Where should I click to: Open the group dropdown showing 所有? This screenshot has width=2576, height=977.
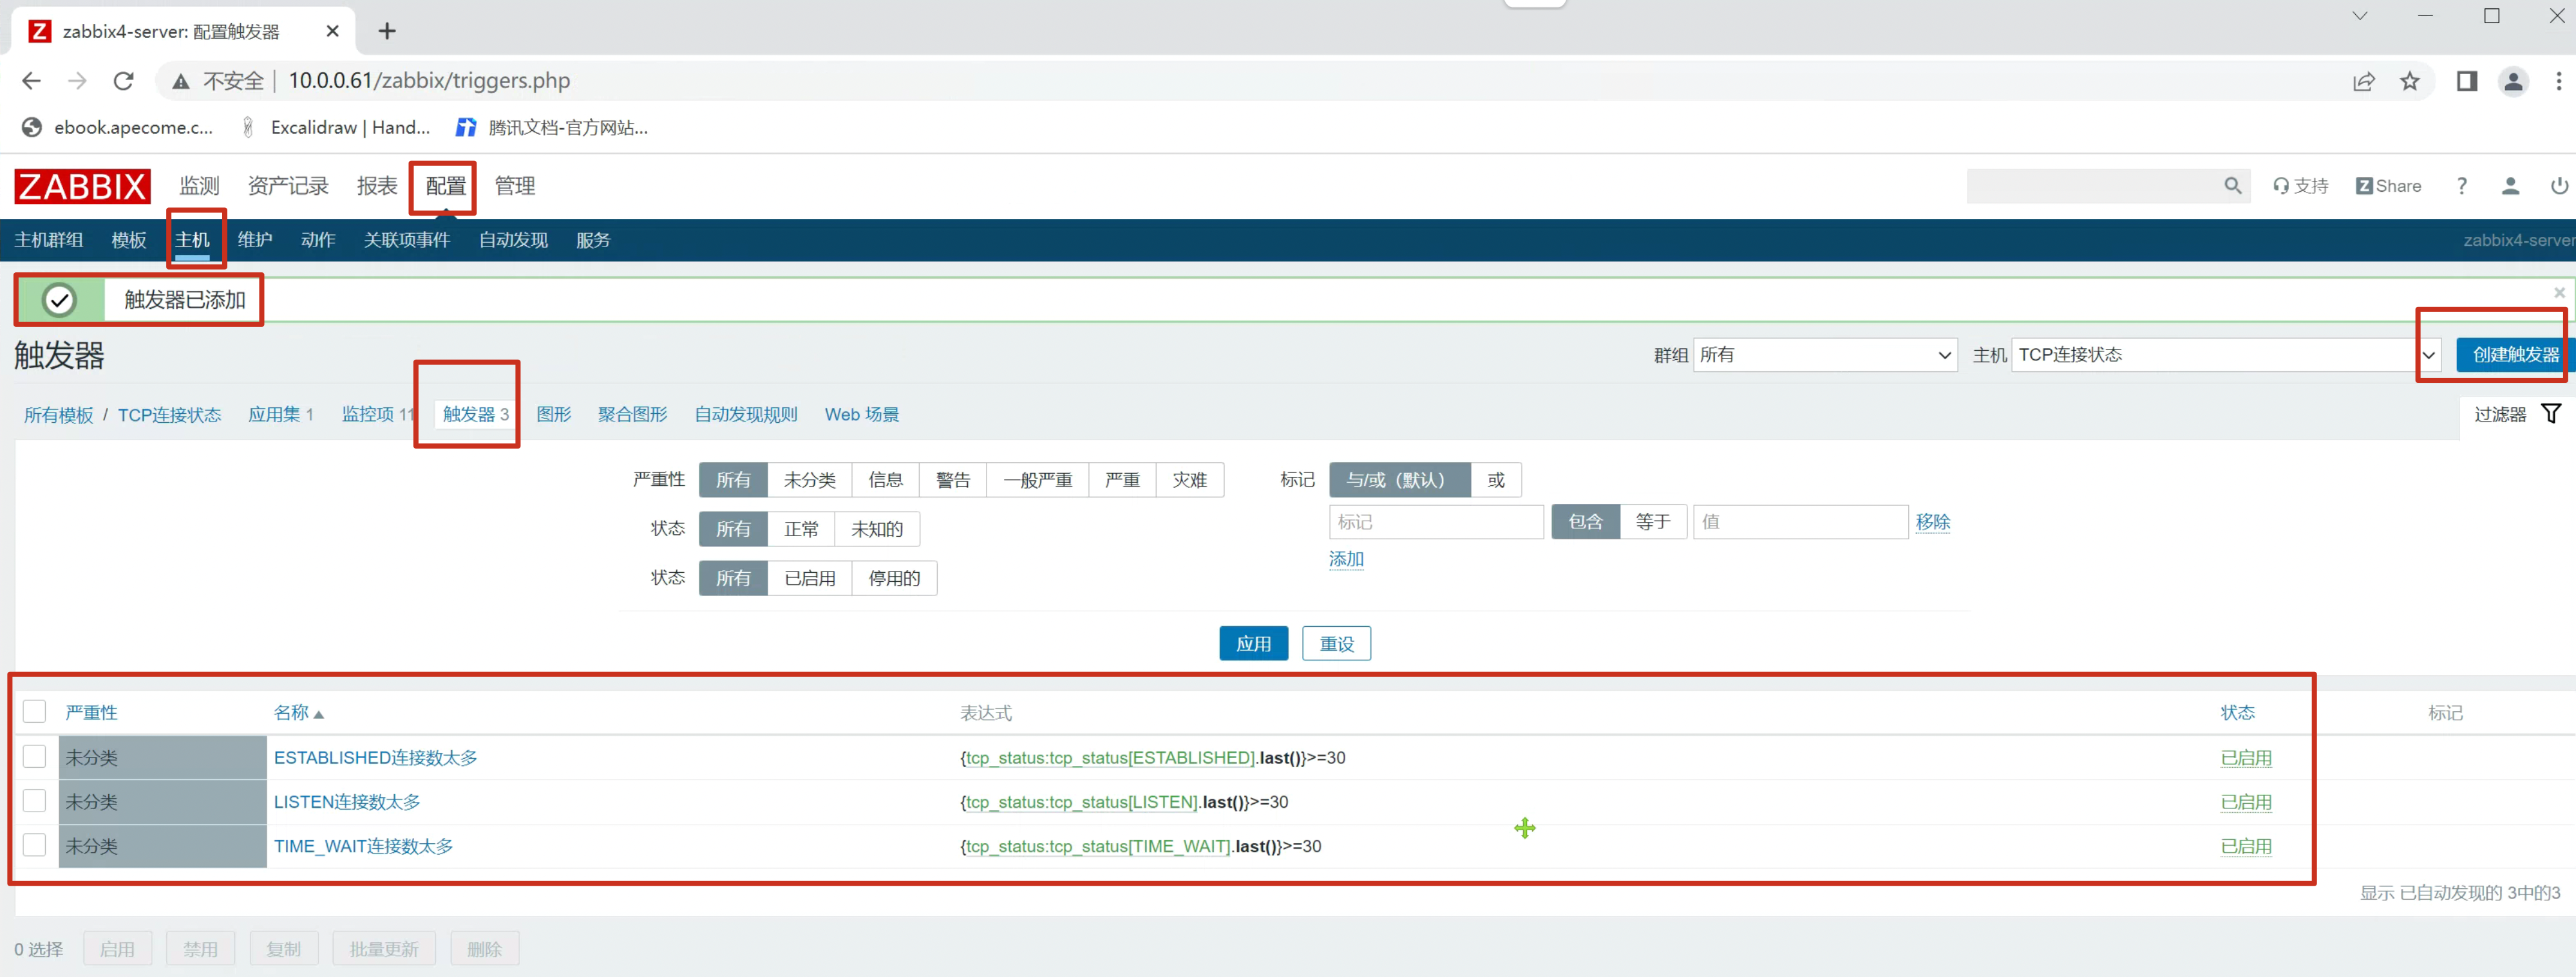click(1824, 355)
